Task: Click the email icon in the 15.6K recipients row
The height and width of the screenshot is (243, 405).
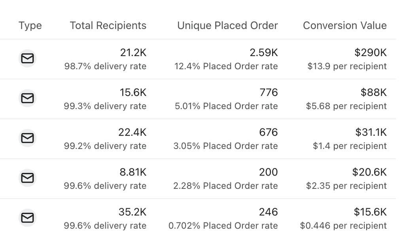Action: point(27,98)
